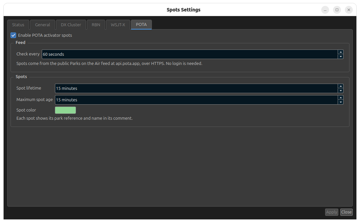The width and height of the screenshot is (360, 223).
Task: Click the 'Spot lifetime' label
Action: (29, 88)
